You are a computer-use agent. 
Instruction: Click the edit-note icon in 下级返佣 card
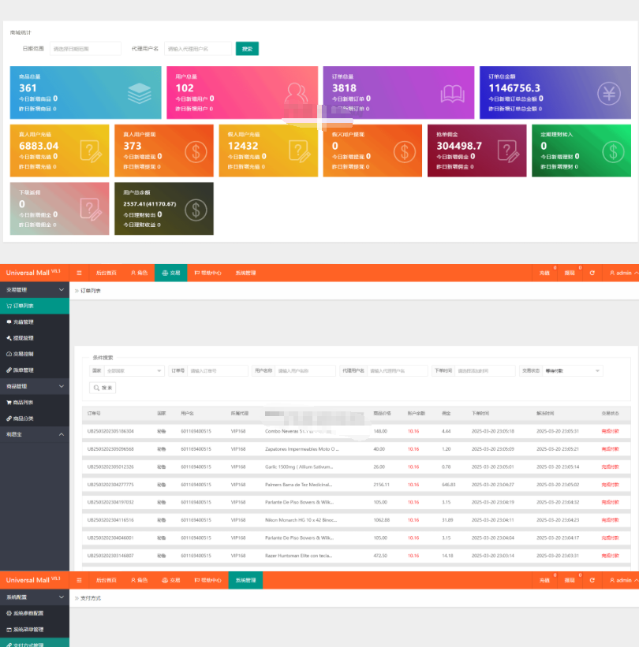tap(90, 209)
